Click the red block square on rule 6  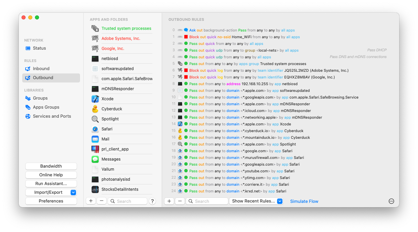[x=186, y=70]
